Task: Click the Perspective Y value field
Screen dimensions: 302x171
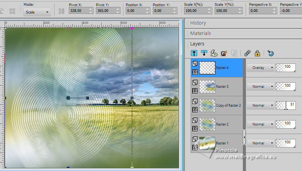Action: pyautogui.click(x=291, y=11)
